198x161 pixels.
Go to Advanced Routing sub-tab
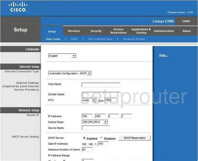[x=134, y=39]
